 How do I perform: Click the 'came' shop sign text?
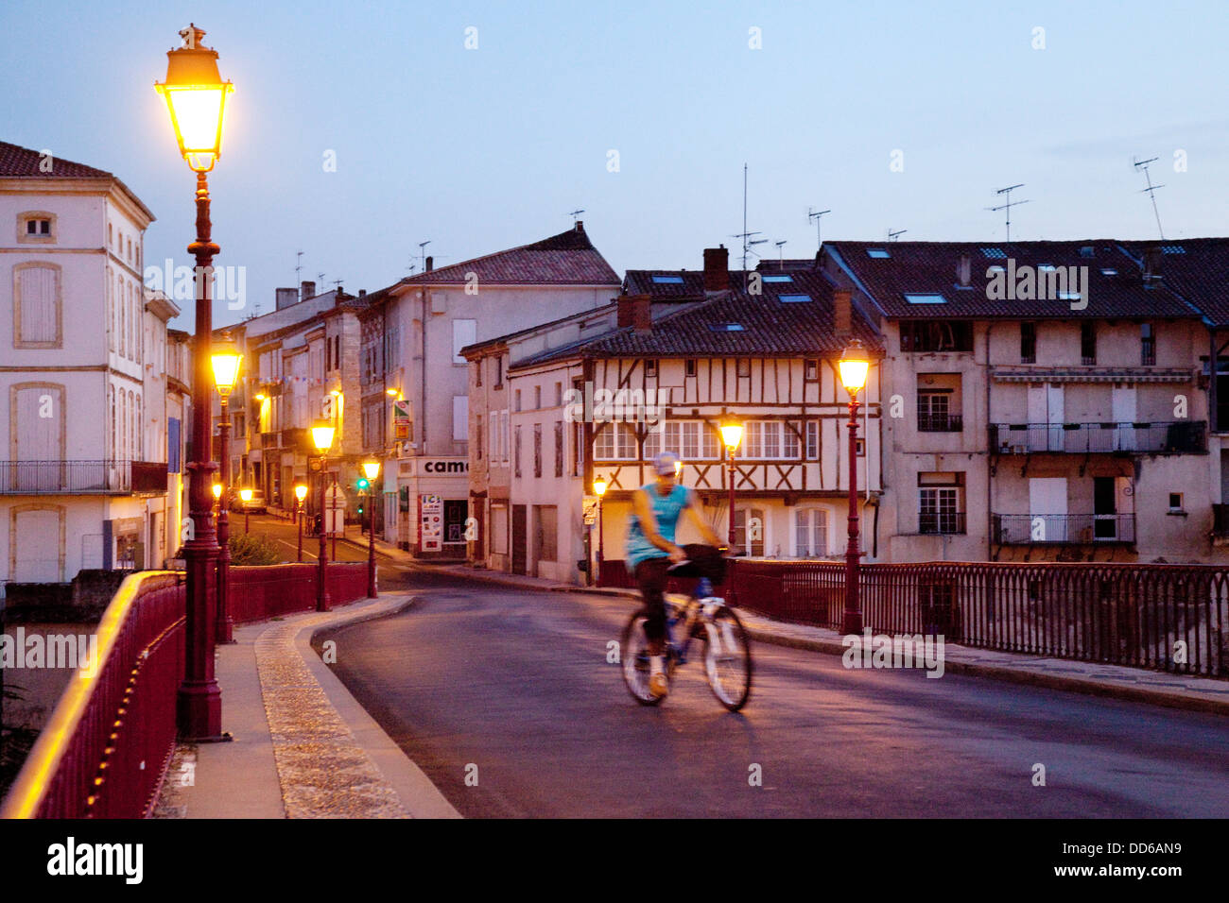tap(445, 466)
